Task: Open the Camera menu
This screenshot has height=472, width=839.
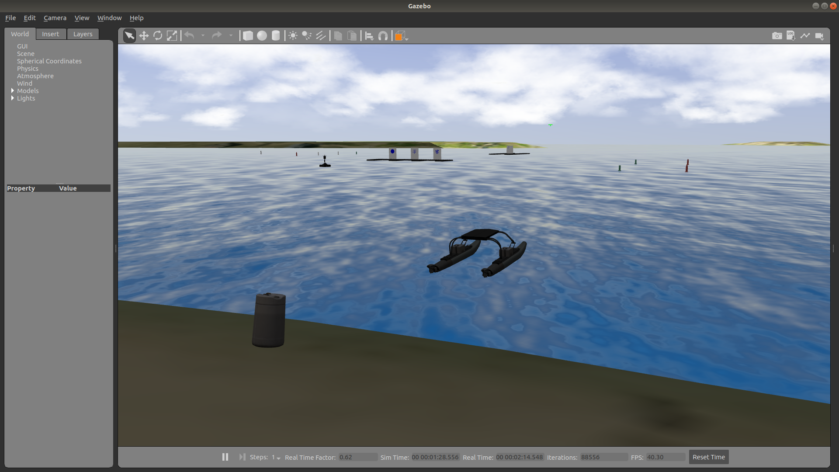Action: click(55, 18)
